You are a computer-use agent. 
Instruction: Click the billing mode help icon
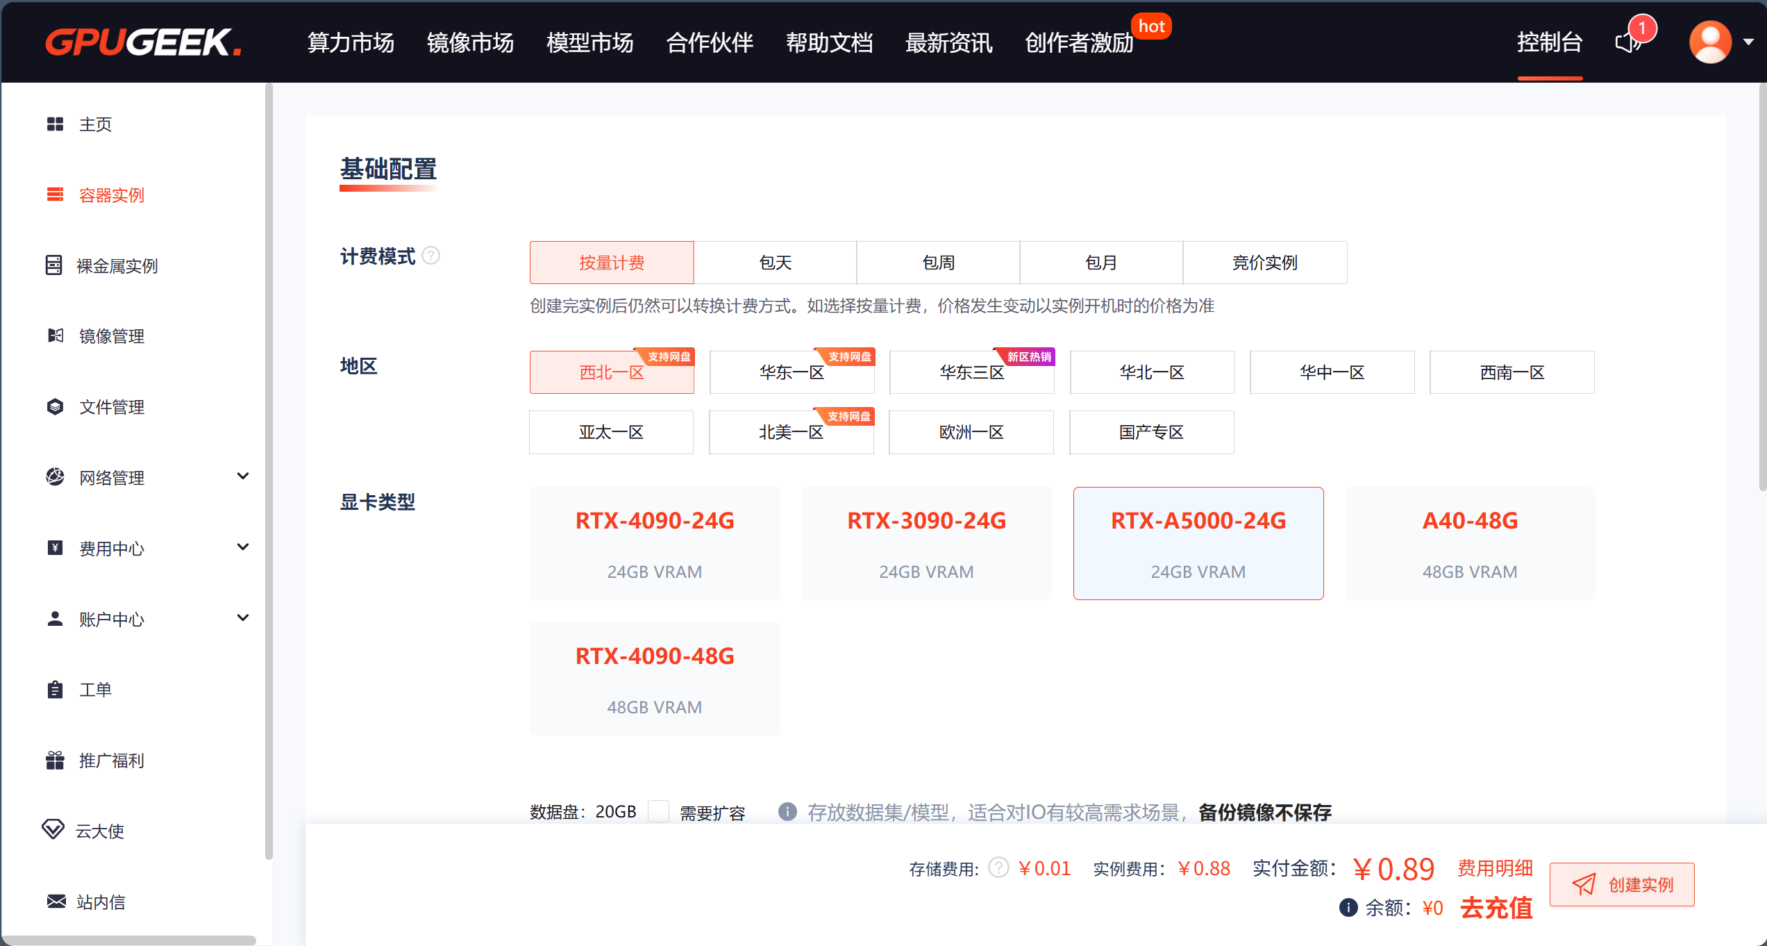pos(431,256)
